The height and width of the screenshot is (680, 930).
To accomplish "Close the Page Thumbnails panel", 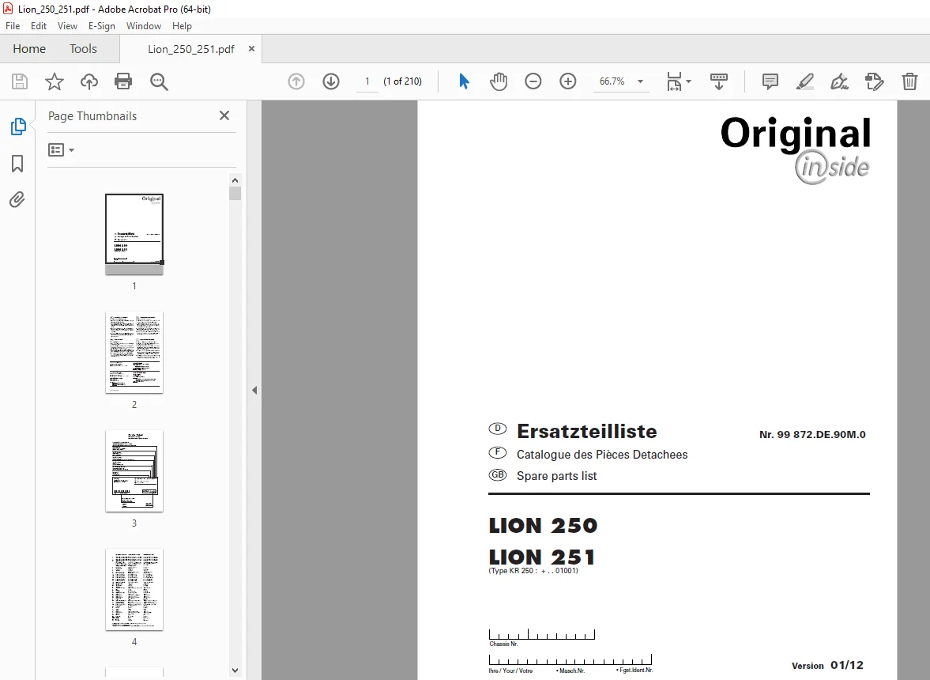I will tap(224, 115).
